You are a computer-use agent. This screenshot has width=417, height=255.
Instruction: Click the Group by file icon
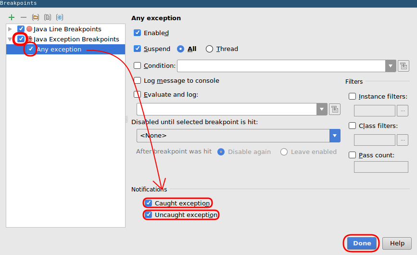[47, 17]
